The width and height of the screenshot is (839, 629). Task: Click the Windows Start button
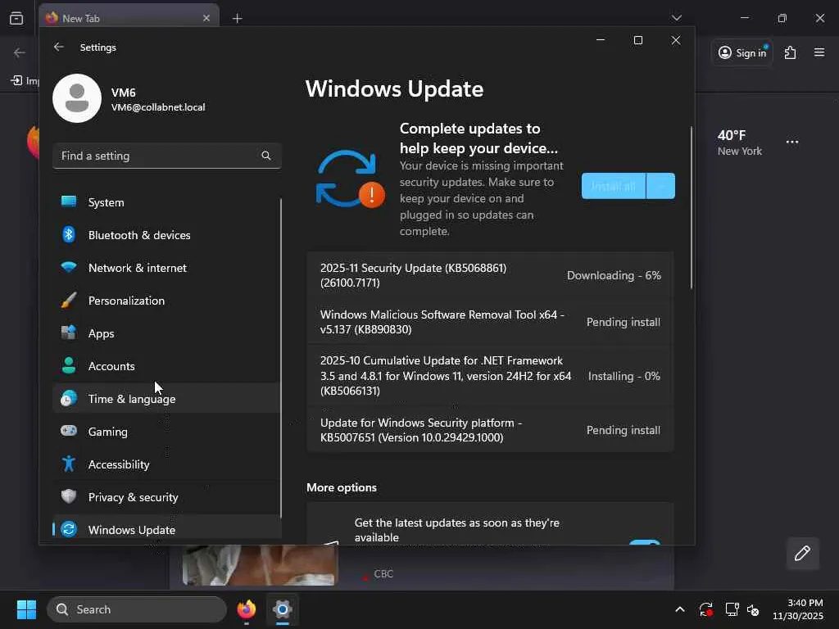pos(26,609)
